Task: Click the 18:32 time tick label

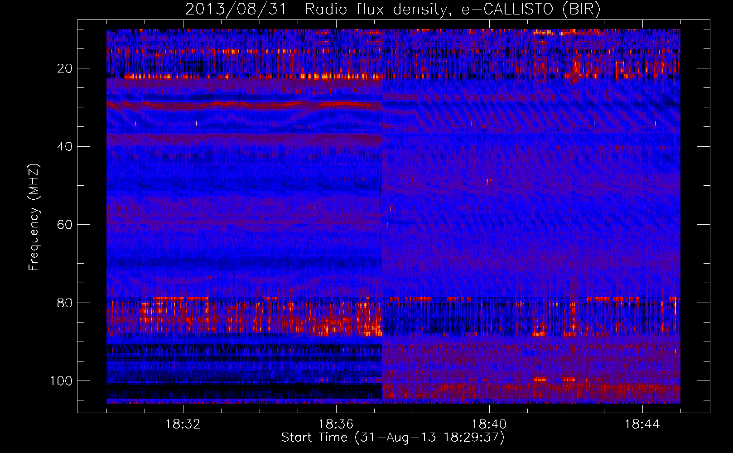Action: click(183, 424)
